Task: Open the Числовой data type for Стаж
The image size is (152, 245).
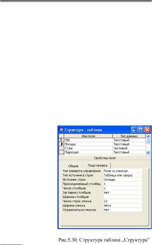Action: [x=129, y=148]
